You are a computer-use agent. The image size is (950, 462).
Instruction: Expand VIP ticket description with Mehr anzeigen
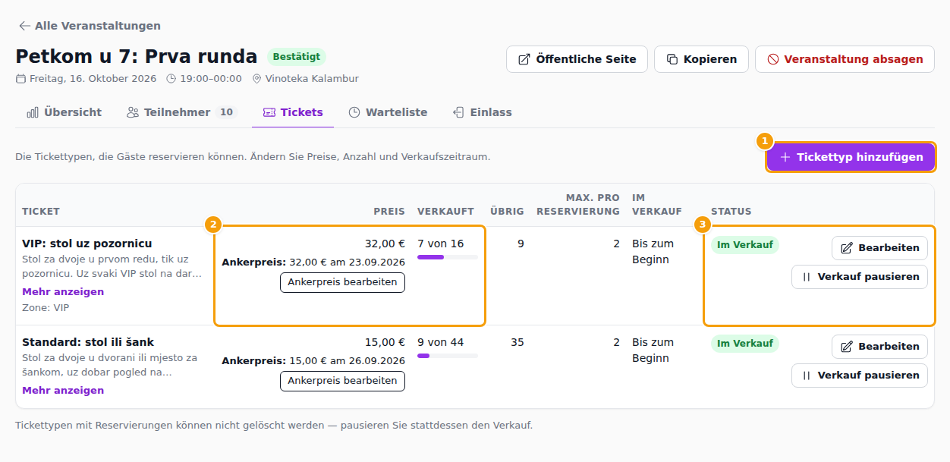click(63, 292)
